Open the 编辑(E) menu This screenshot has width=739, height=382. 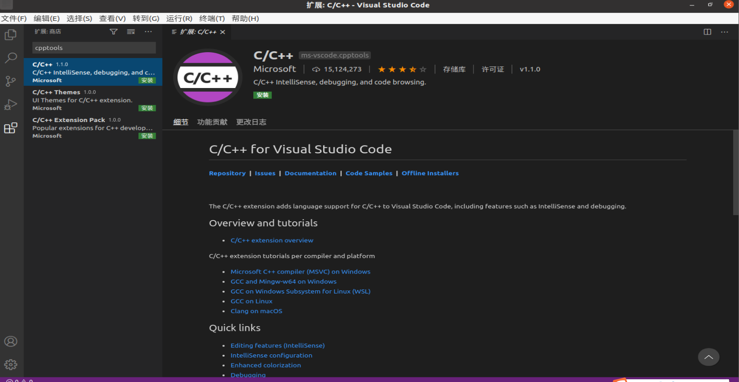pyautogui.click(x=47, y=19)
